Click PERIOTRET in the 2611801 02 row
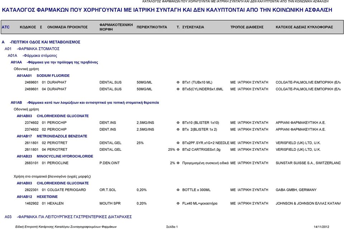This screenshot has width=344, height=229. [57, 143]
